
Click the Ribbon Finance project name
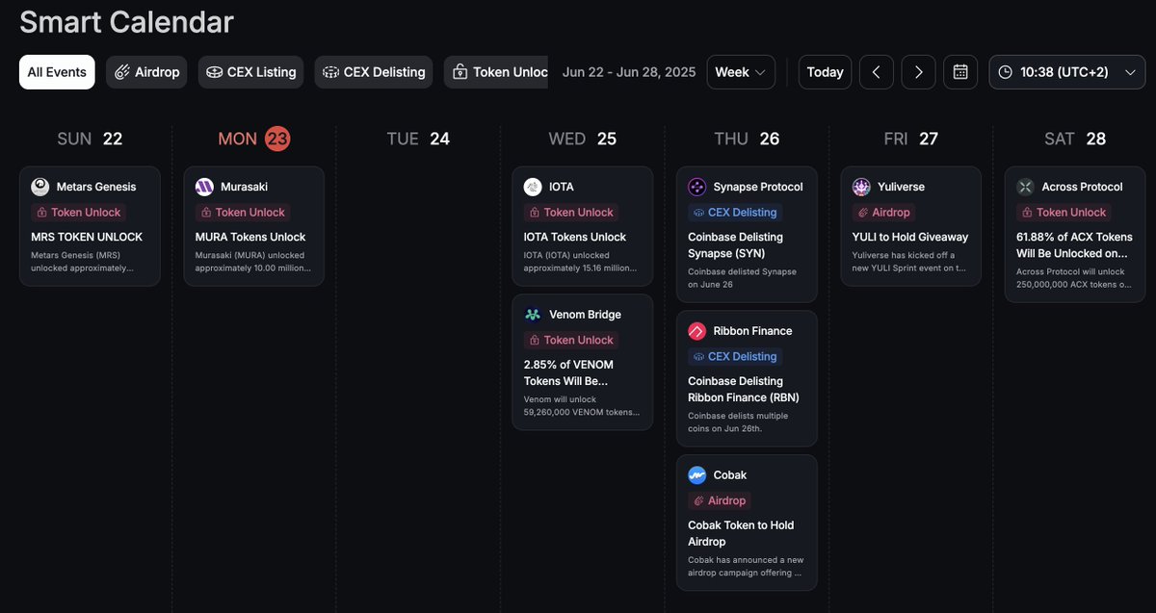click(752, 331)
